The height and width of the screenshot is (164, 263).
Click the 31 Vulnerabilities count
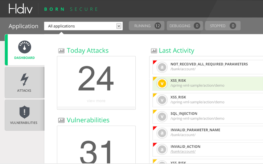coord(96,151)
